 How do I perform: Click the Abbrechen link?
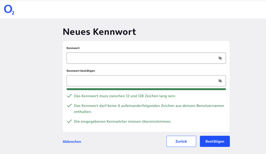(72, 142)
